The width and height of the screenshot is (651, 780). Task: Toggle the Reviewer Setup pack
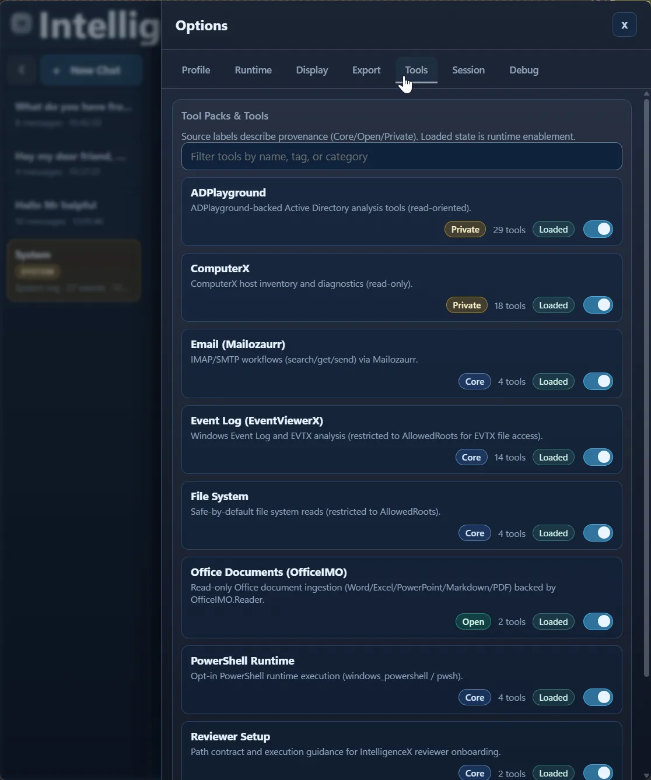pyautogui.click(x=598, y=772)
